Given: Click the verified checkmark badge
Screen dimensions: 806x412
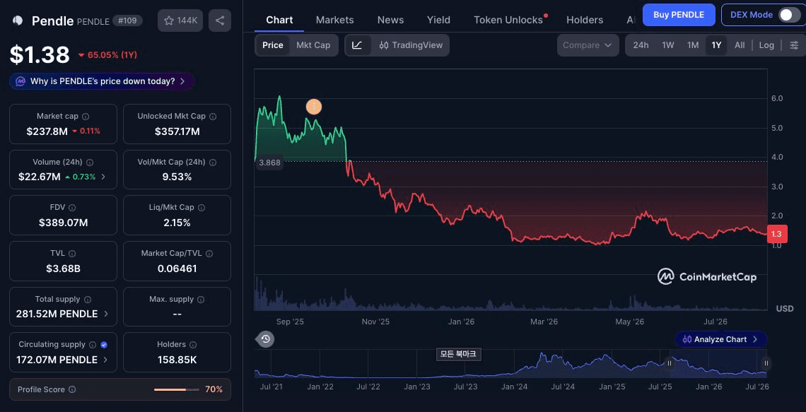Looking at the screenshot, I should click(x=105, y=345).
